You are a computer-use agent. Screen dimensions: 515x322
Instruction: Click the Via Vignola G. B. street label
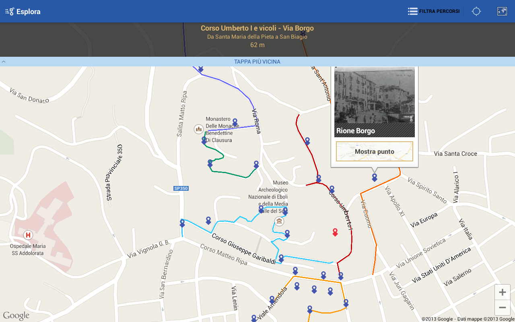click(x=148, y=250)
